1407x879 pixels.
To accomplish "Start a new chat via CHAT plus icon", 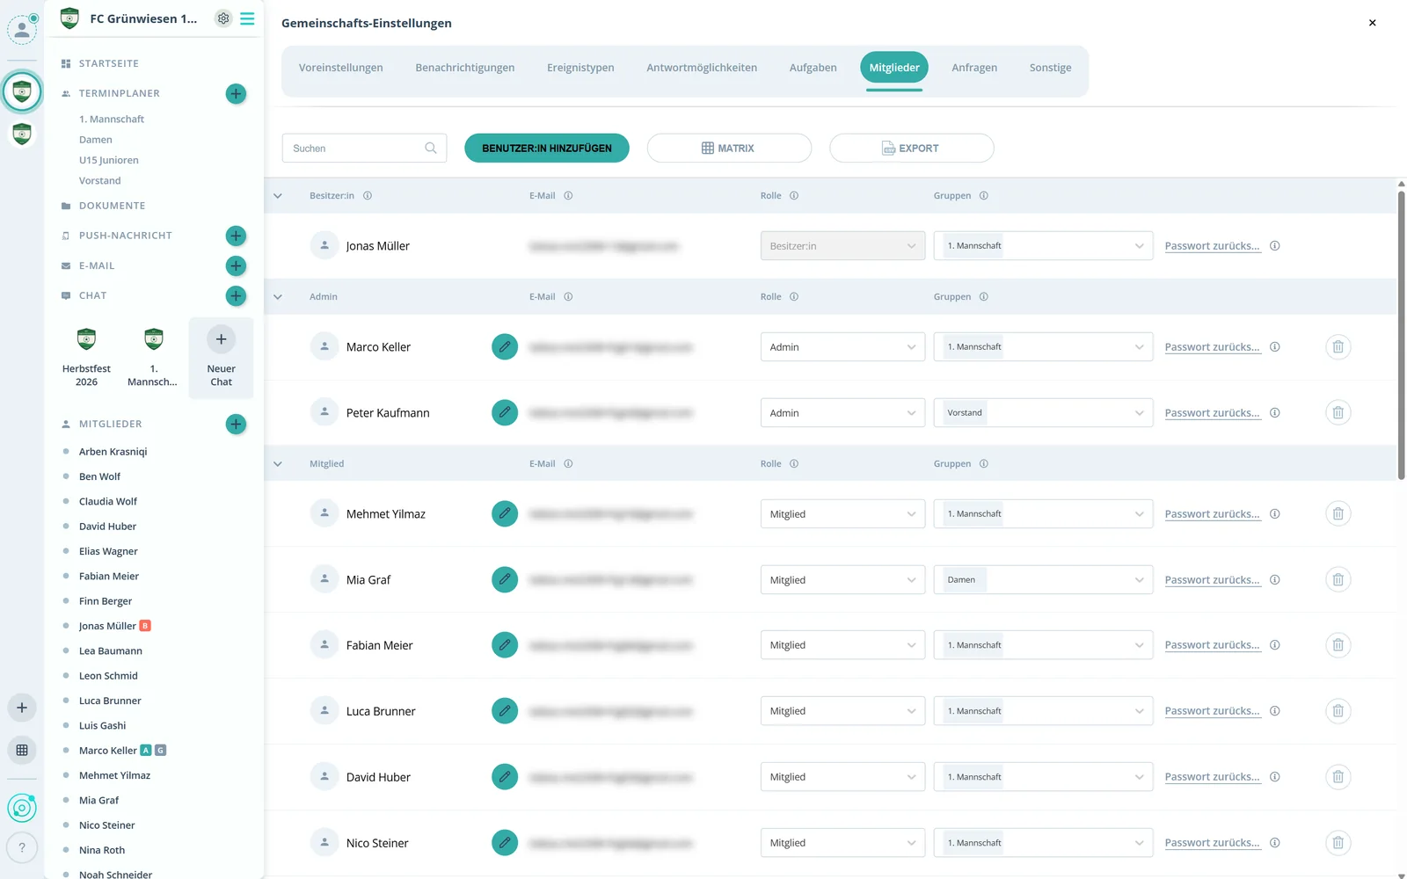I will pyautogui.click(x=236, y=295).
